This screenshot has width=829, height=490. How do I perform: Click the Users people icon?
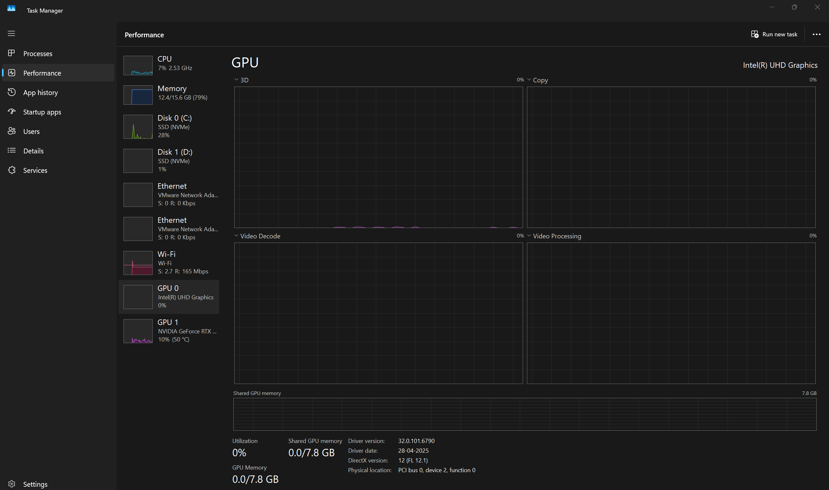point(12,131)
